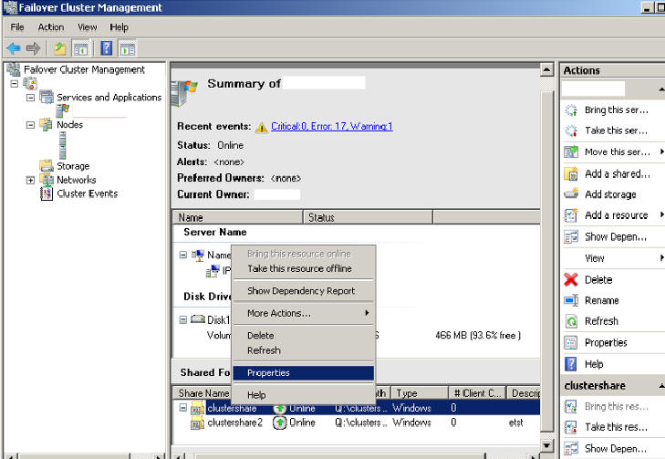Screen dimensions: 665x459
Task: Click the warning triangle beside Recent events
Action: click(x=262, y=127)
